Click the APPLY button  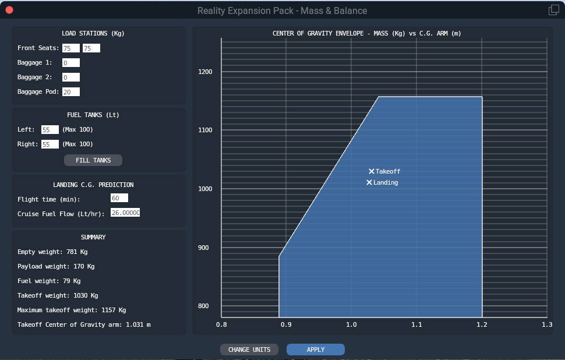(316, 350)
